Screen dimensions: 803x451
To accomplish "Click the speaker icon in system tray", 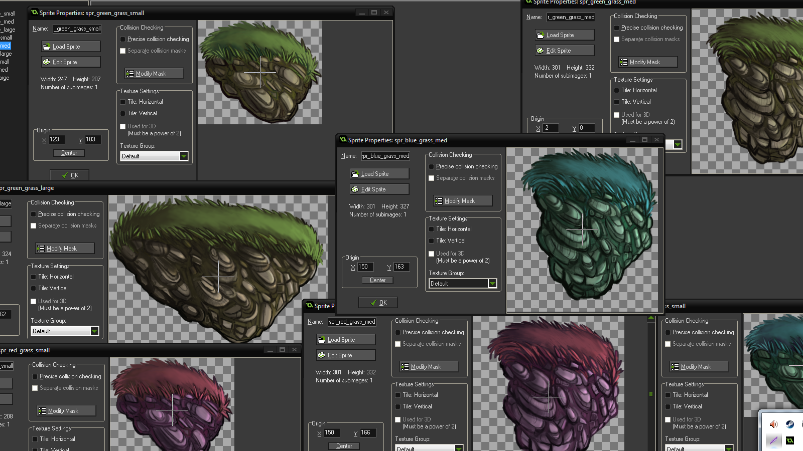I will [773, 424].
